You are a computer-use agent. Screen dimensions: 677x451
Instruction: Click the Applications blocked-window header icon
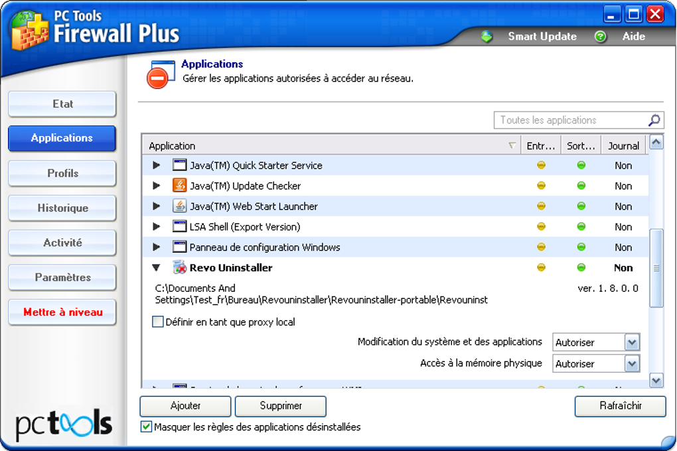click(x=161, y=74)
